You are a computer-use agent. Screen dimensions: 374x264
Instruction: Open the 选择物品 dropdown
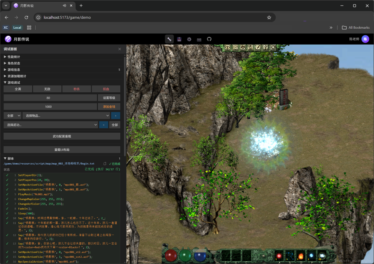[x=66, y=116]
